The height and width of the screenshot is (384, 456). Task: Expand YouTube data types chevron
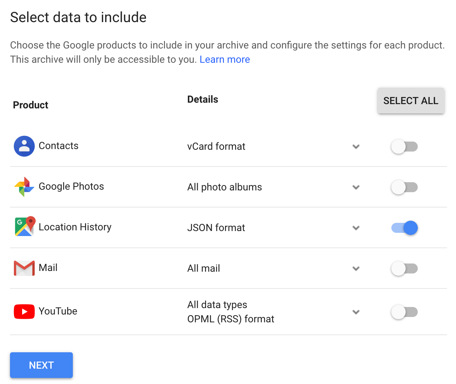pyautogui.click(x=356, y=312)
